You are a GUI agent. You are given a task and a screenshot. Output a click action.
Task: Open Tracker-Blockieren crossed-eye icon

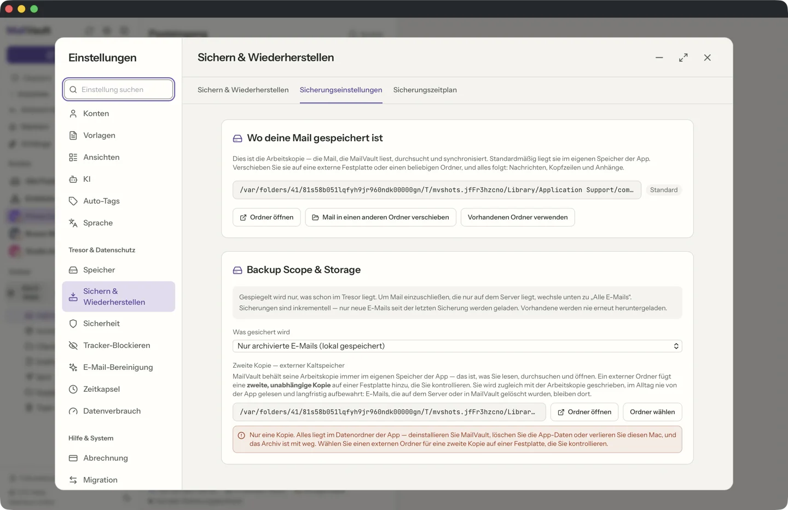[73, 345]
